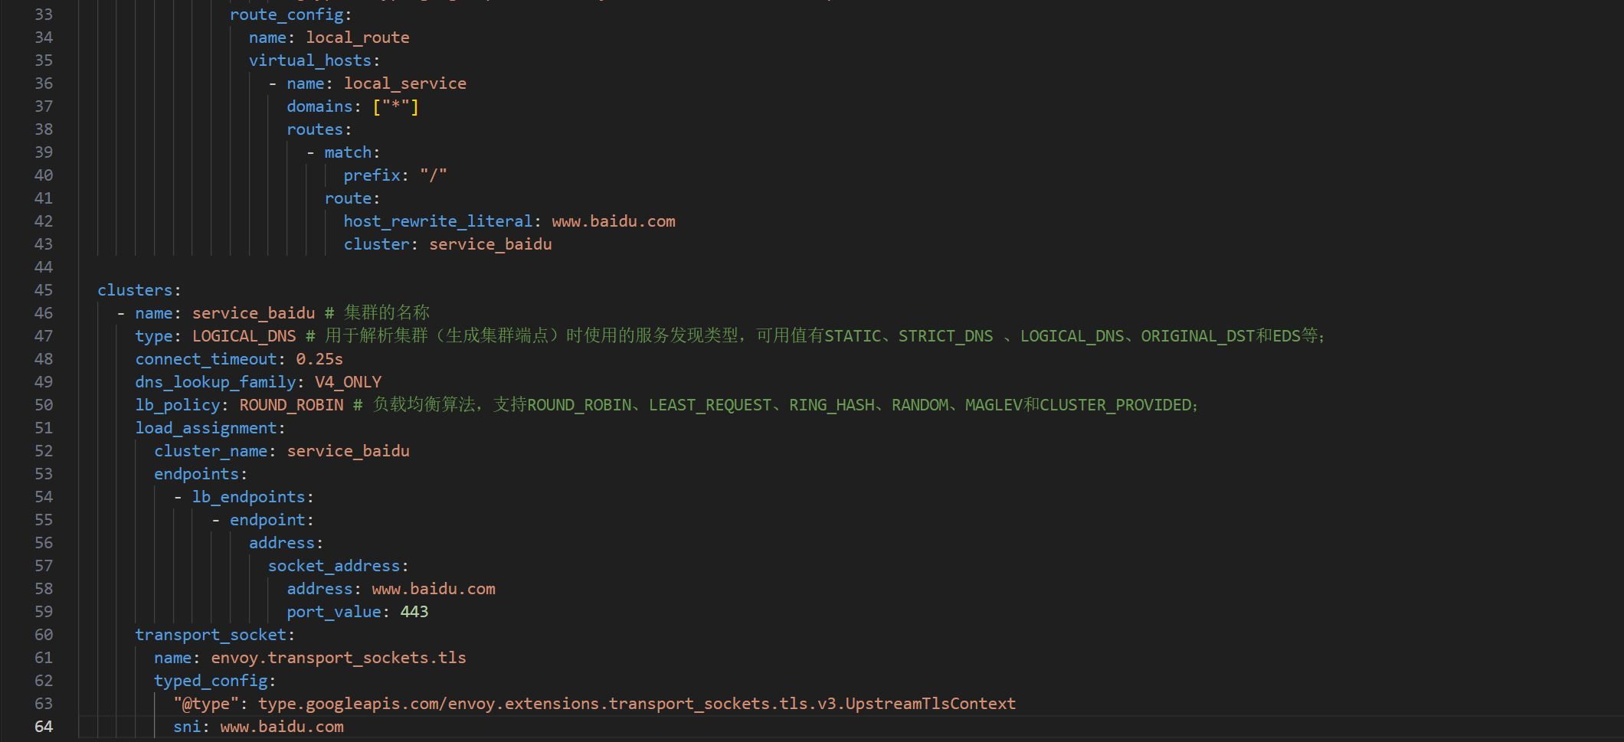Click the 集群的名称 comment
The width and height of the screenshot is (1624, 742).
387,312
